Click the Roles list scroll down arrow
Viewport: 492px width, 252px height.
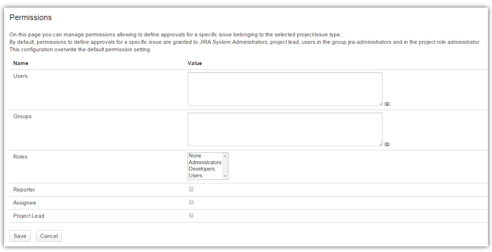(225, 176)
